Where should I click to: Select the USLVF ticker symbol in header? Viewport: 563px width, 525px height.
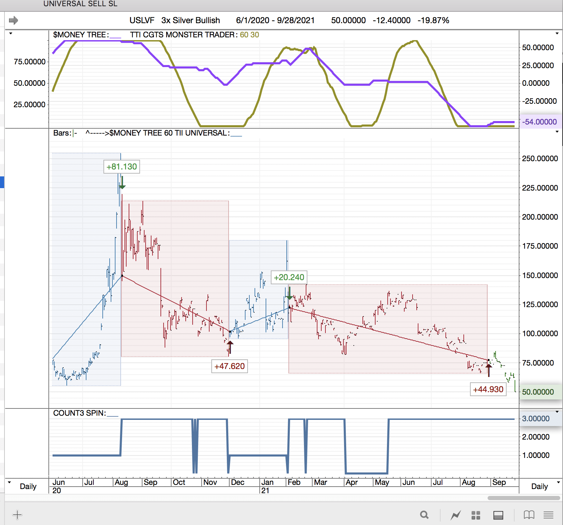click(142, 20)
